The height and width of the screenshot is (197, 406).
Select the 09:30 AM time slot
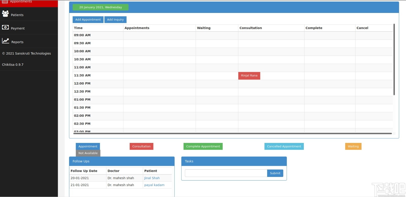click(x=82, y=43)
